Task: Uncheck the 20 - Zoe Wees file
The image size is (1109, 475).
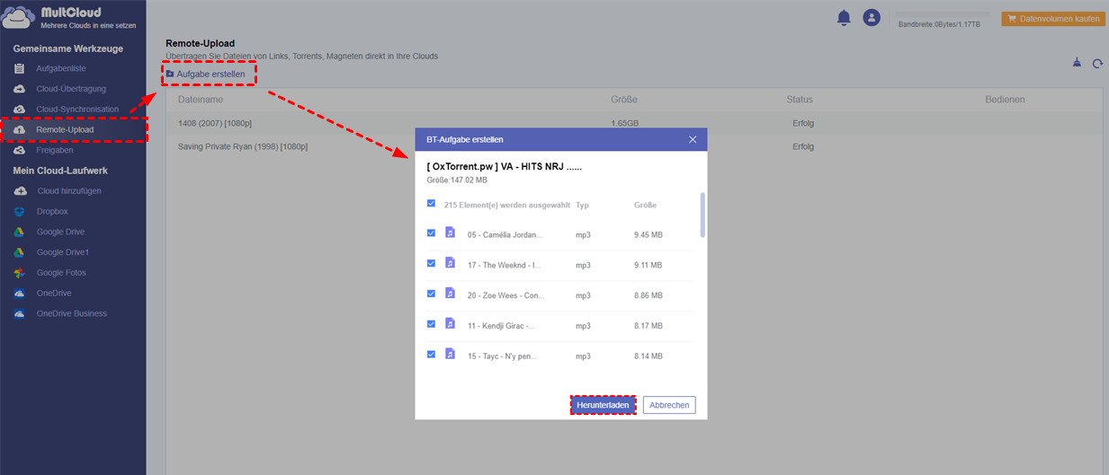Action: coord(431,294)
